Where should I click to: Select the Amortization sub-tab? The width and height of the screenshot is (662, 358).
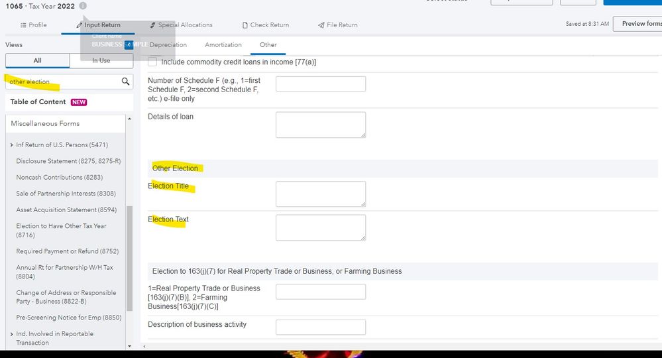coord(223,45)
